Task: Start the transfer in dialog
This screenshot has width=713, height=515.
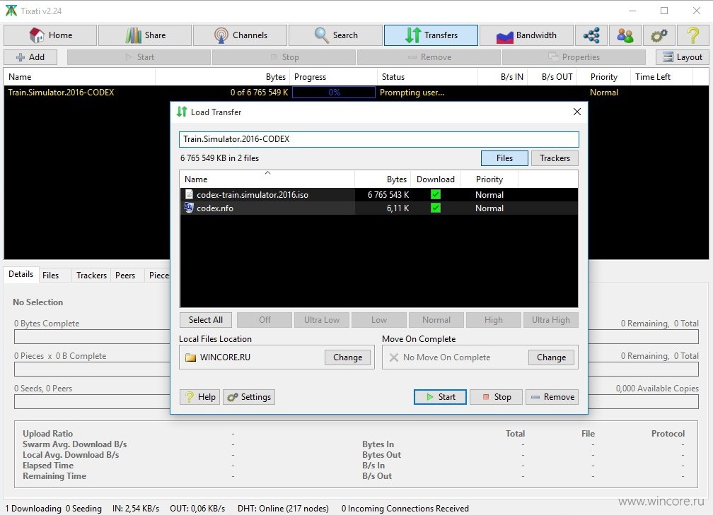Action: [440, 397]
